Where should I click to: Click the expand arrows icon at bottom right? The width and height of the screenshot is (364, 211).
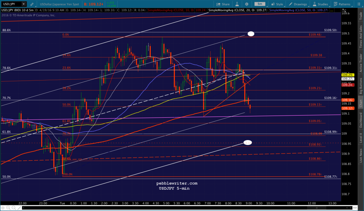[355, 208]
